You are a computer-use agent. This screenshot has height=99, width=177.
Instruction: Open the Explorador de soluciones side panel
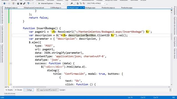(x=175, y=26)
